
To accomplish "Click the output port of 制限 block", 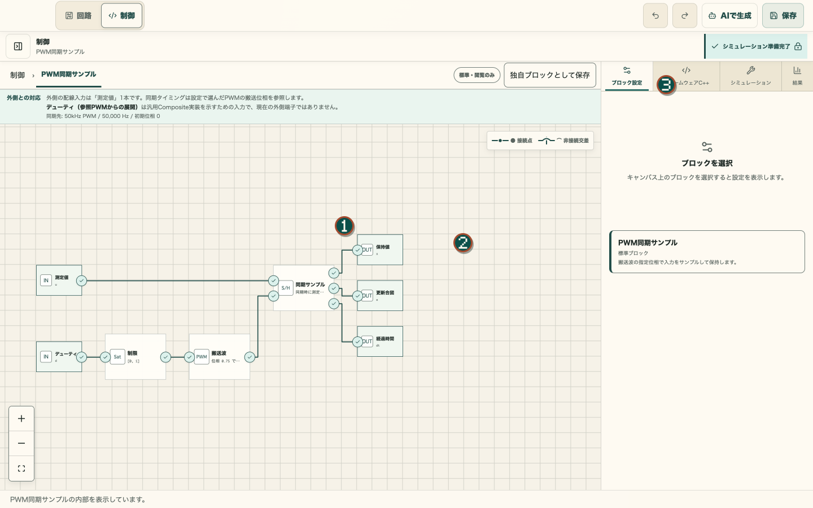I will pos(165,357).
